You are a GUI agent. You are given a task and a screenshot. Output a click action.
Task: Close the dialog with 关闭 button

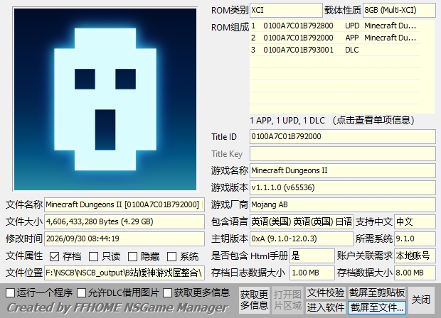pos(421,300)
